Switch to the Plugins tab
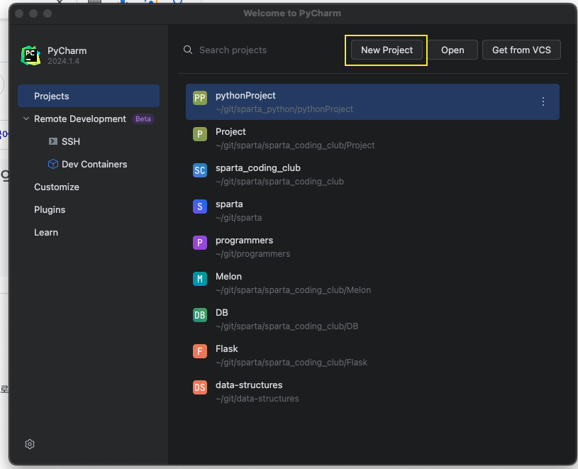578x469 pixels. [50, 210]
